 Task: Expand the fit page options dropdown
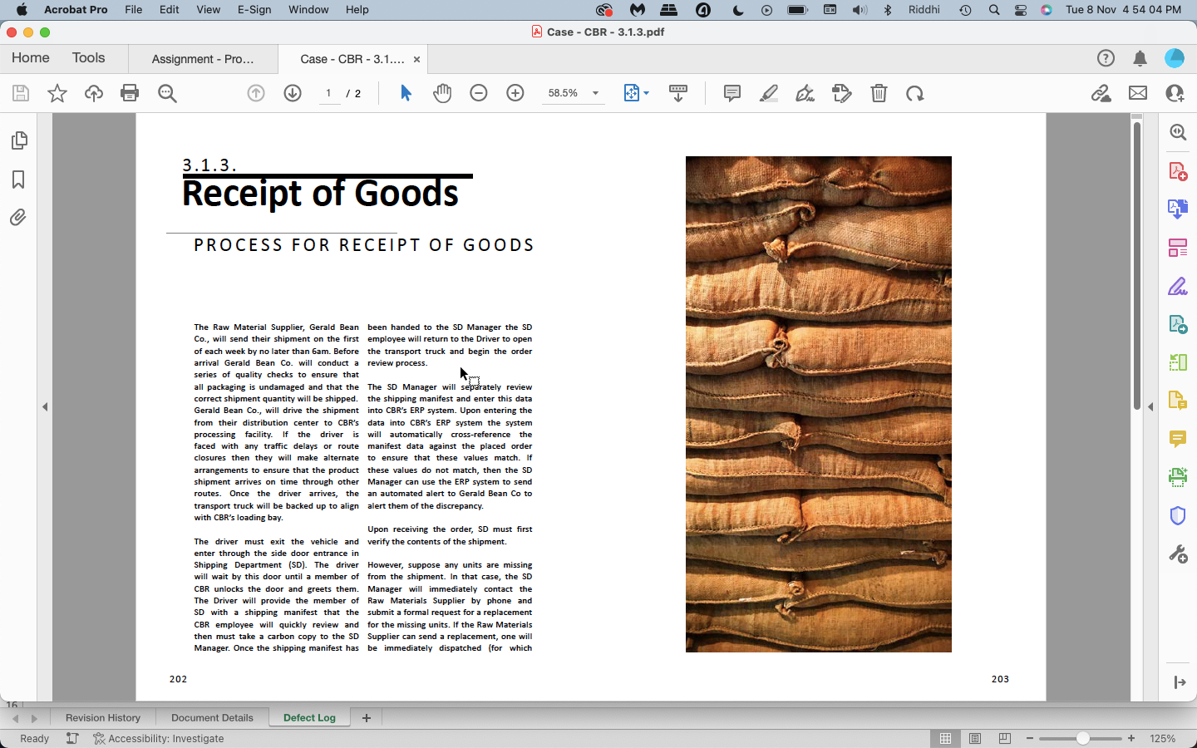[646, 93]
